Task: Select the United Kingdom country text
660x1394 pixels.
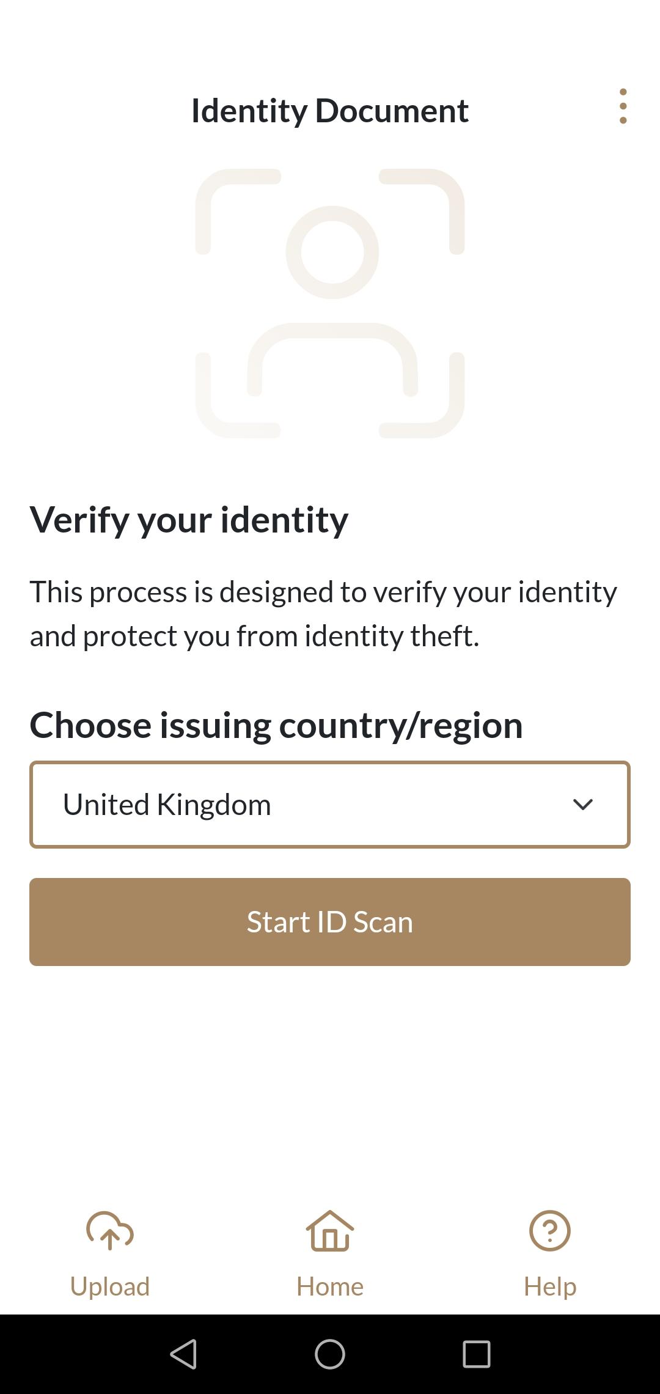Action: (x=167, y=805)
